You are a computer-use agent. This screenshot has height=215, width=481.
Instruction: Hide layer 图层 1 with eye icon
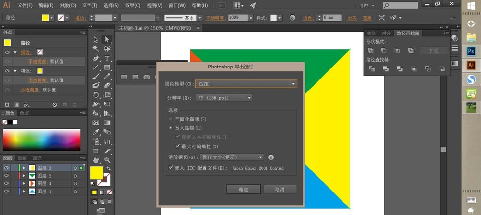[6, 192]
